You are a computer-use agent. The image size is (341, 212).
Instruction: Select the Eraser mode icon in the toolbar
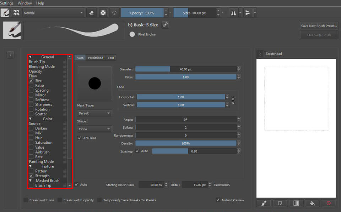pos(91,12)
